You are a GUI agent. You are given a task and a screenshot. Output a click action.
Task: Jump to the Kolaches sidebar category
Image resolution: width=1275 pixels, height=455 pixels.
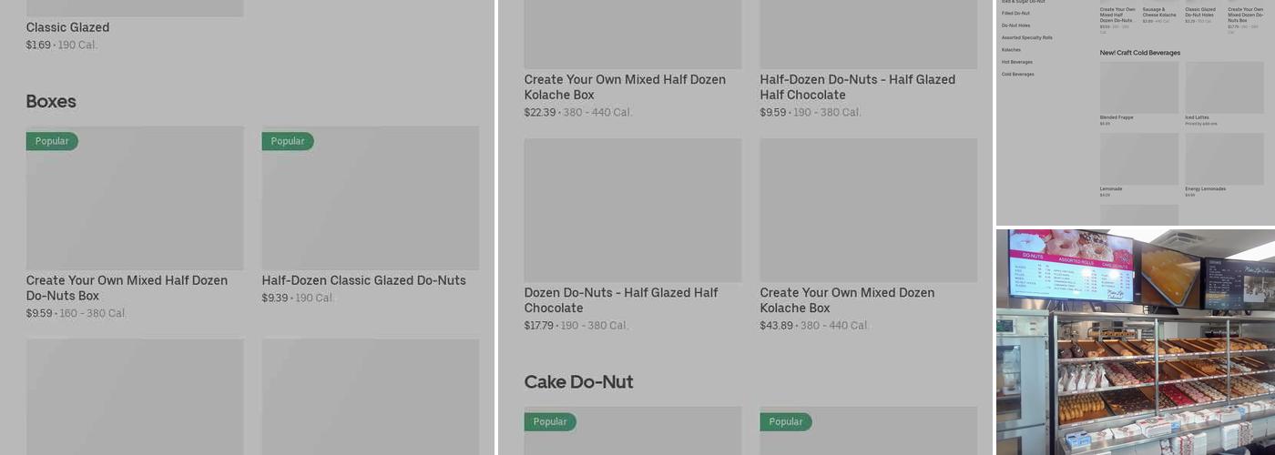pos(1011,50)
